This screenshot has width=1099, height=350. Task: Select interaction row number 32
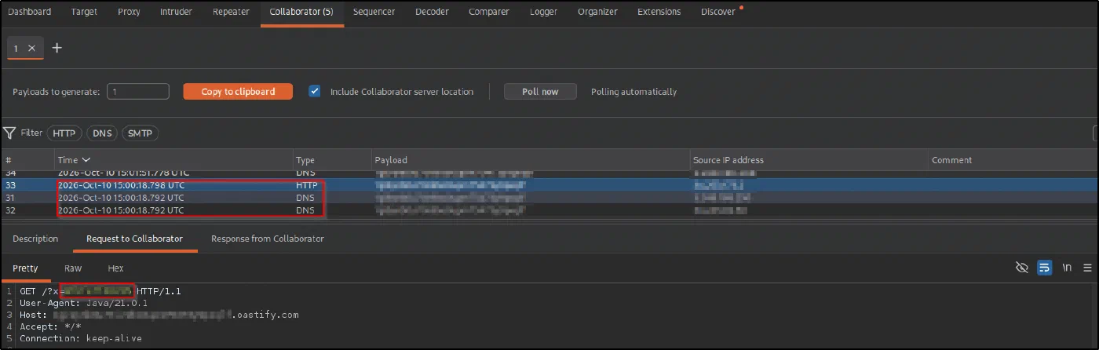tap(549, 210)
